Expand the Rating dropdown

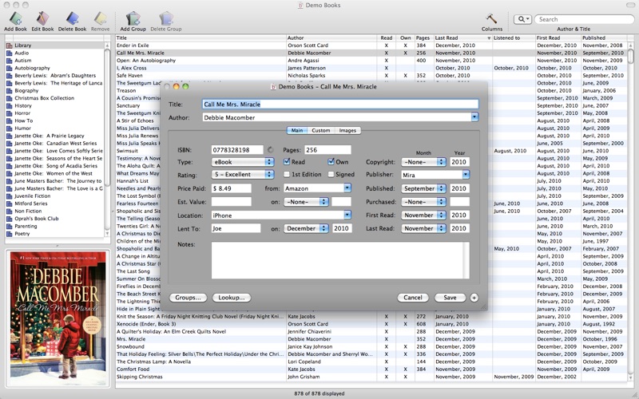pyautogui.click(x=243, y=174)
